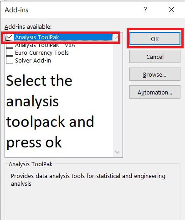Confirm with the OK button
Viewport: 185px width, 220px height.
155,39
